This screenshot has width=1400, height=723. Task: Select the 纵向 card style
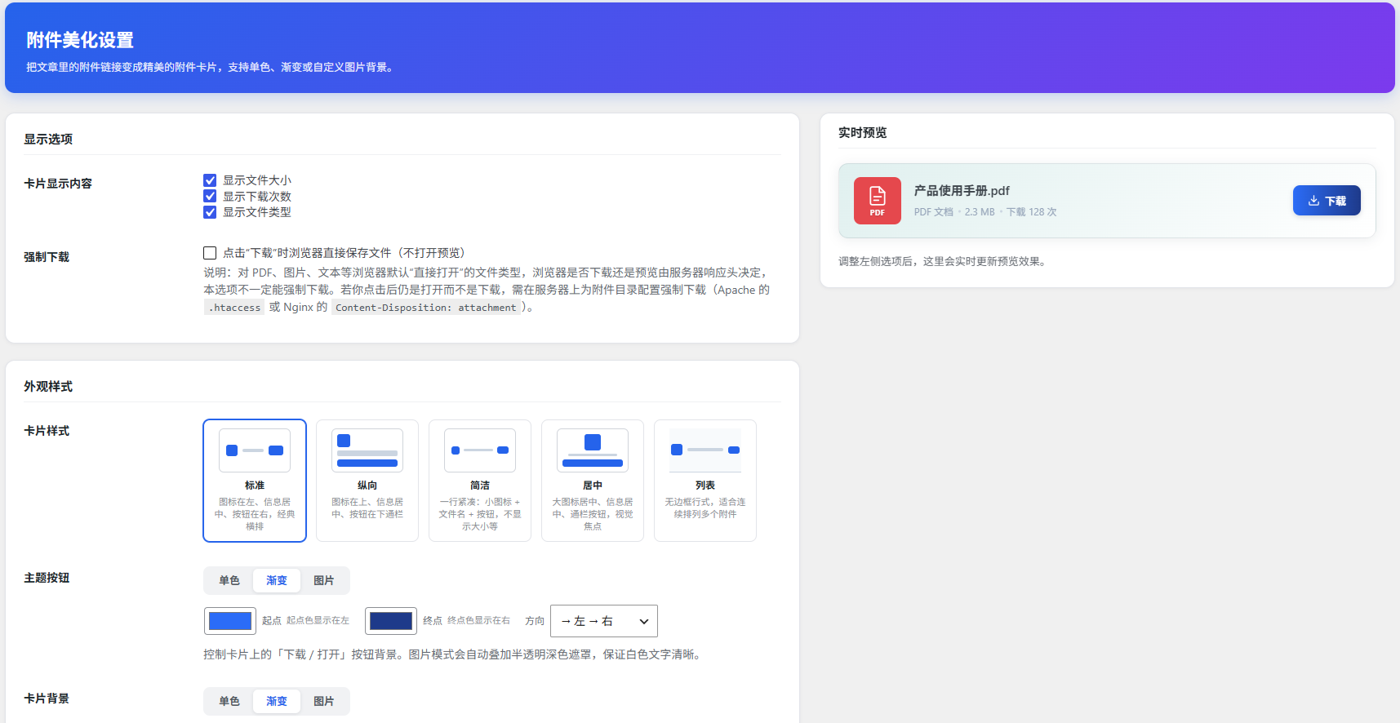(x=367, y=481)
